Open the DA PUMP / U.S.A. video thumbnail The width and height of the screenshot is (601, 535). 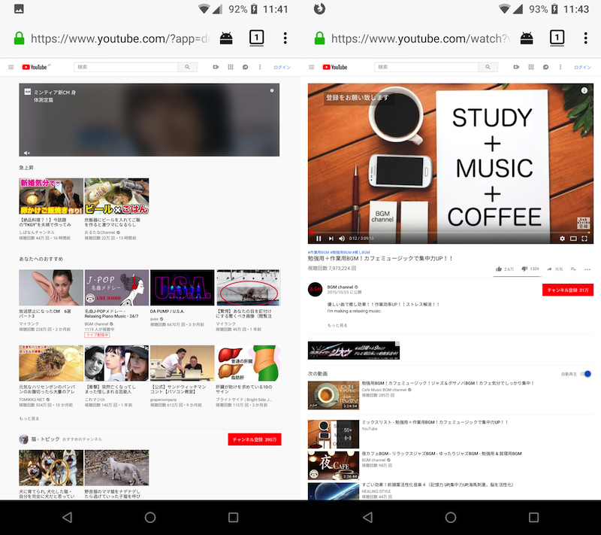coord(182,287)
